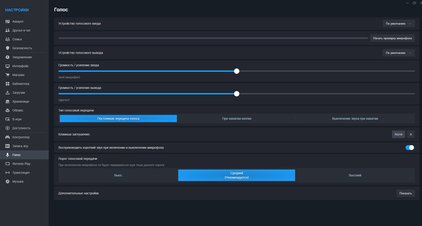Click the None mute key button
The height and width of the screenshot is (226, 422).
[x=399, y=134]
